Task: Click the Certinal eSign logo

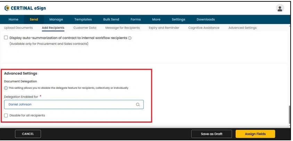Action: pos(25,8)
